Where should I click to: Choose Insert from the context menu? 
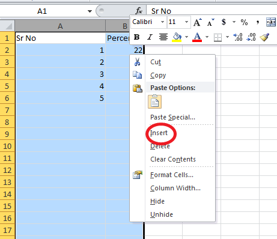coord(159,133)
